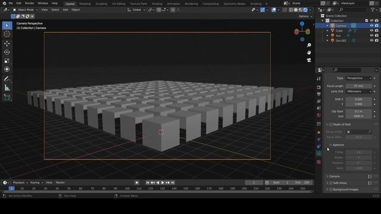
Task: Collapse the Depth of Field panel
Action: [327, 124]
